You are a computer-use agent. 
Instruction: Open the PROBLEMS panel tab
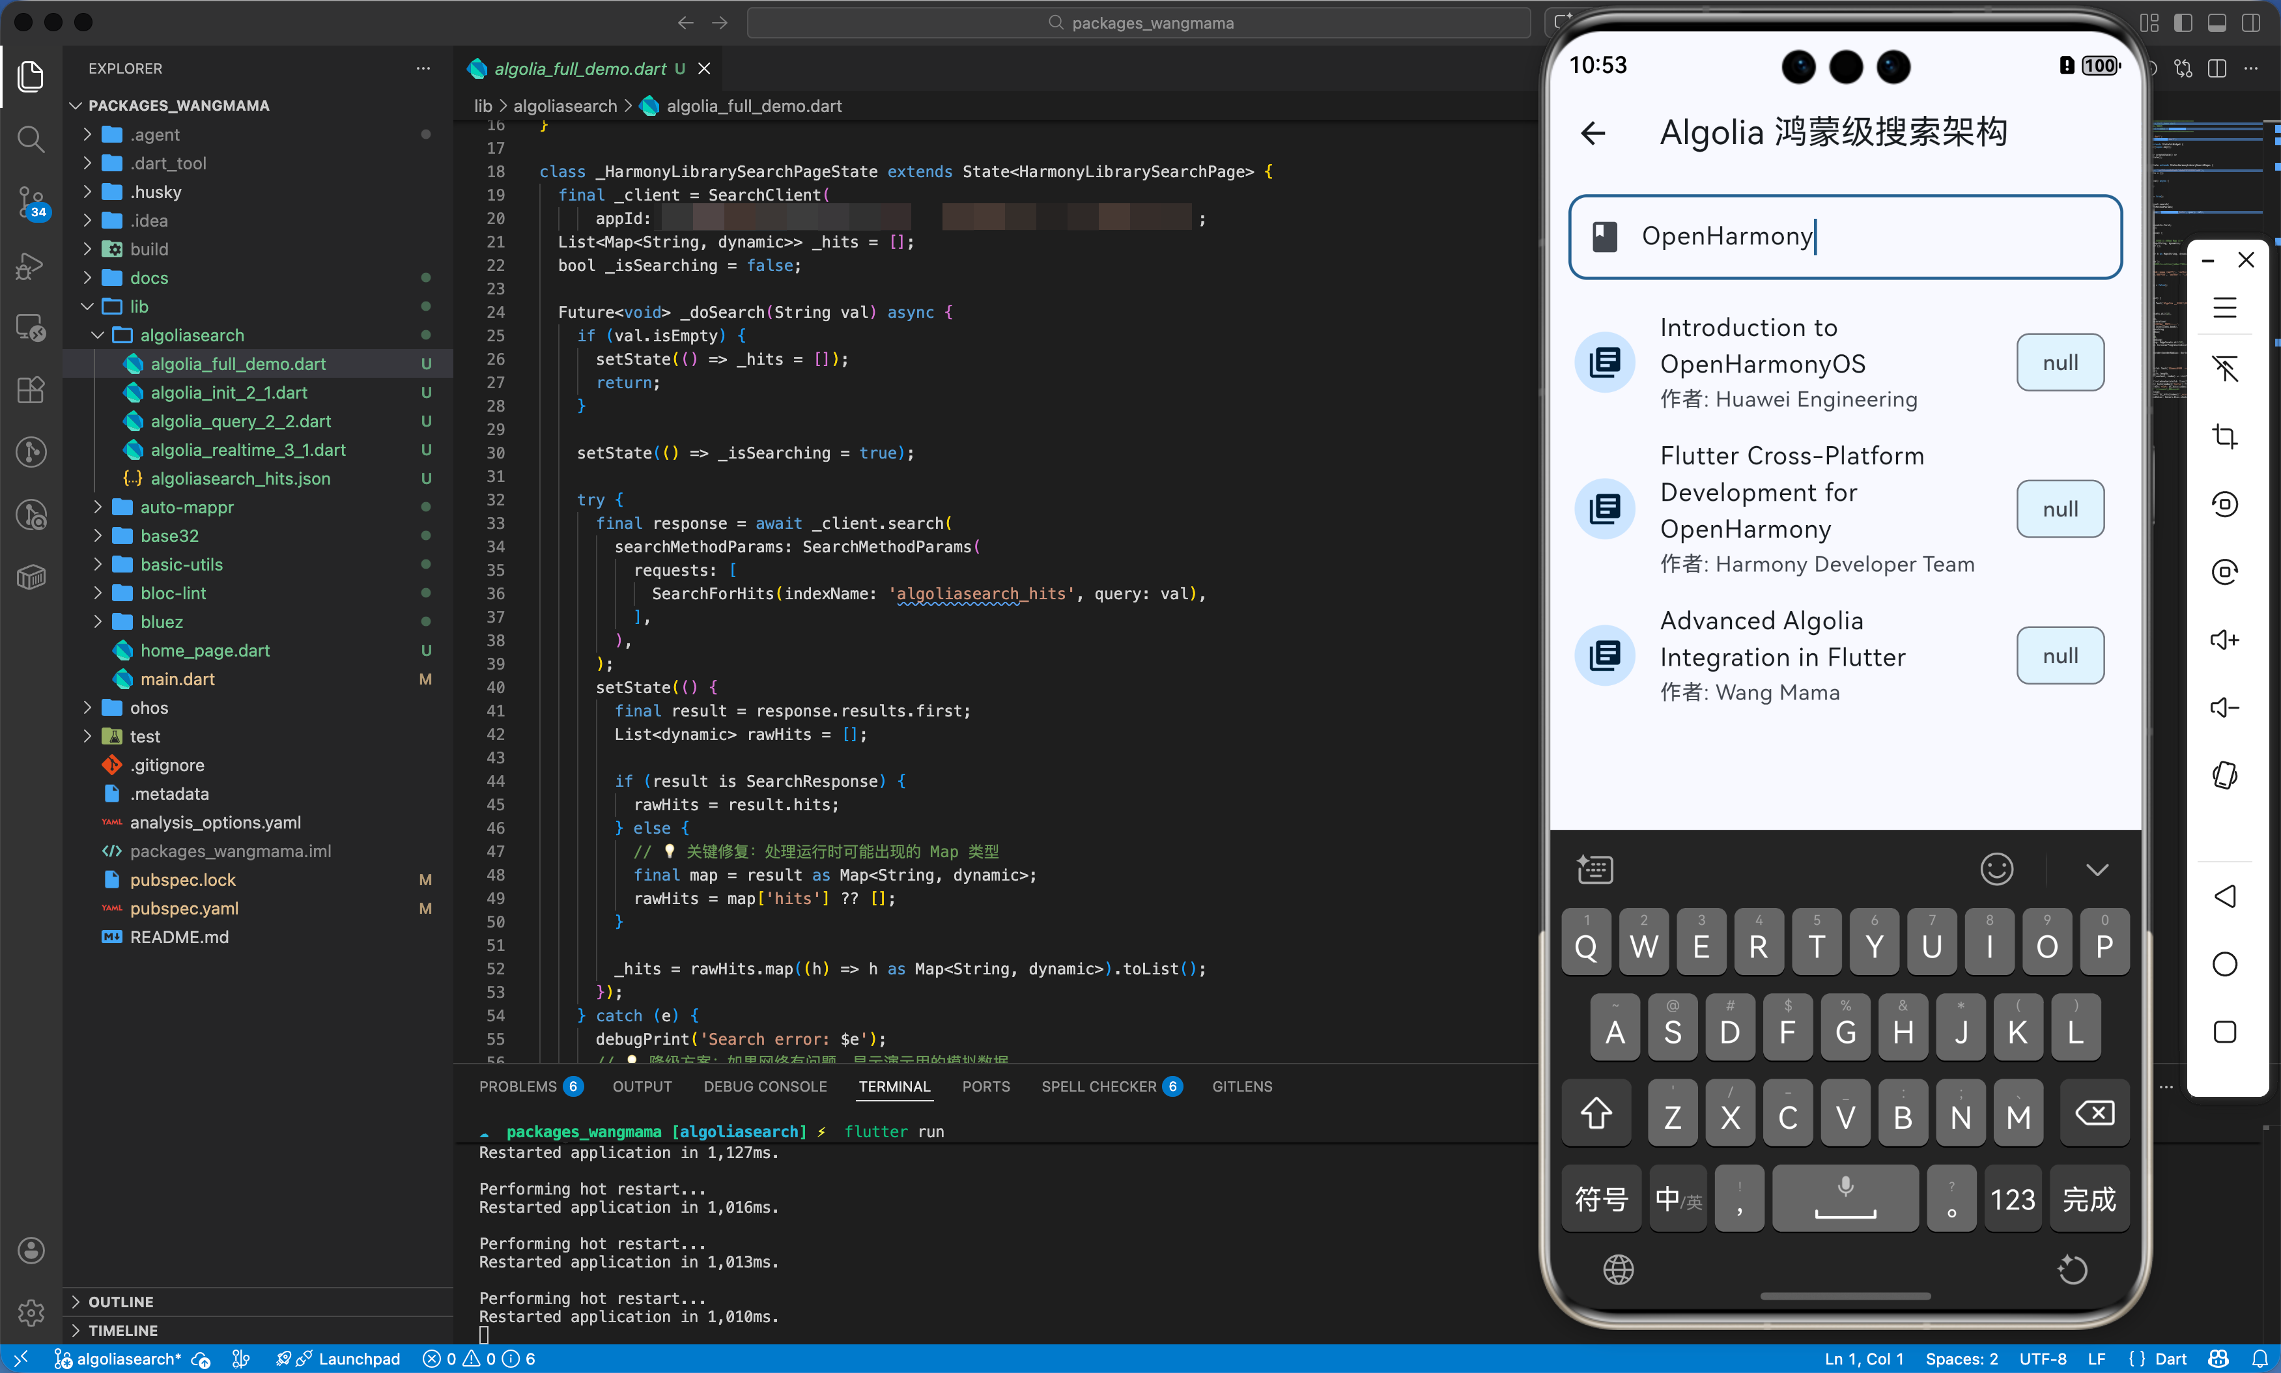coord(518,1086)
